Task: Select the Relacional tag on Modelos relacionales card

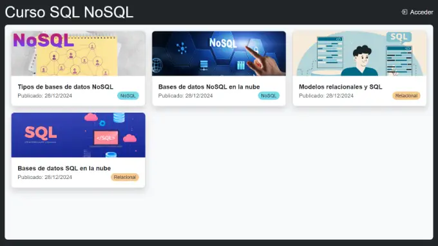Action: 406,96
